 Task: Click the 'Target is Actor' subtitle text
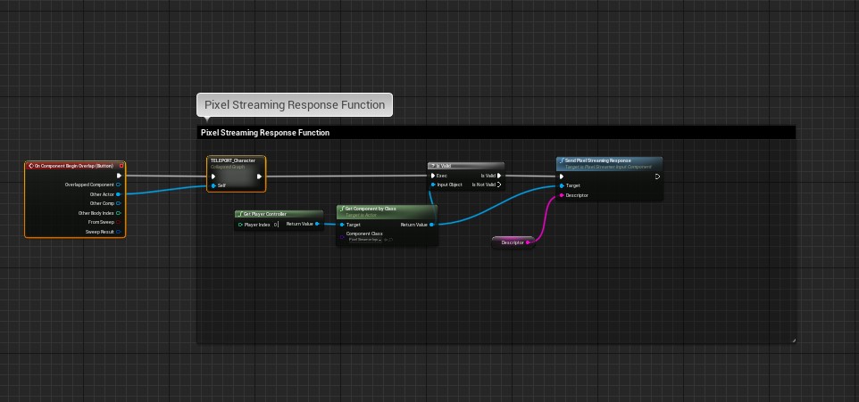[x=361, y=215]
